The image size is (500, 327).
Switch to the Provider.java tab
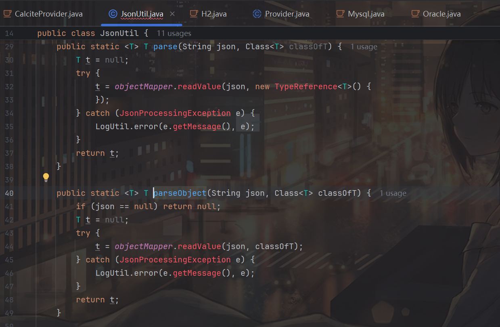[287, 14]
